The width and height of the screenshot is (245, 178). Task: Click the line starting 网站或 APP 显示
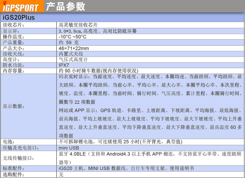(x=150, y=110)
